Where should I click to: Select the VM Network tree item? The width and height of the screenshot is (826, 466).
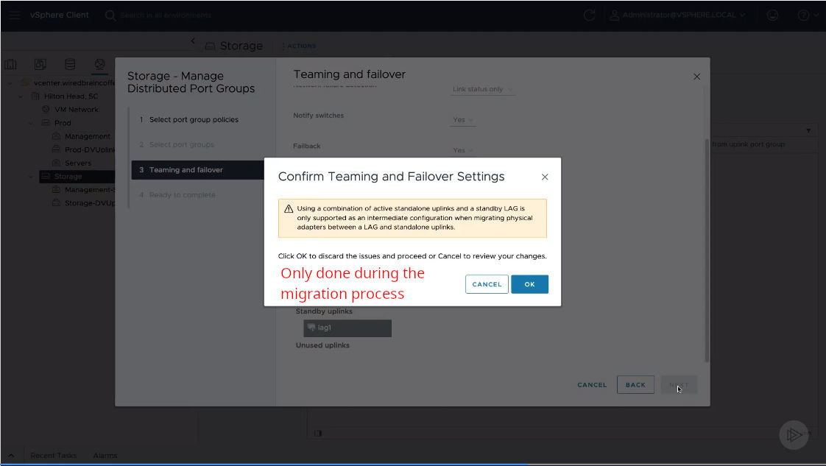(76, 110)
